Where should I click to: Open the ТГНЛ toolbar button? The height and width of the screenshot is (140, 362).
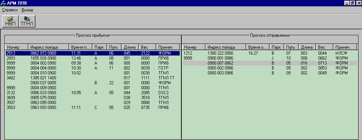point(27,21)
